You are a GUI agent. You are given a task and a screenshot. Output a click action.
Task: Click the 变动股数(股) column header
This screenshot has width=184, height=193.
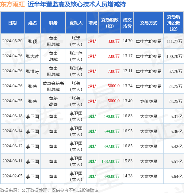[x=110, y=23]
